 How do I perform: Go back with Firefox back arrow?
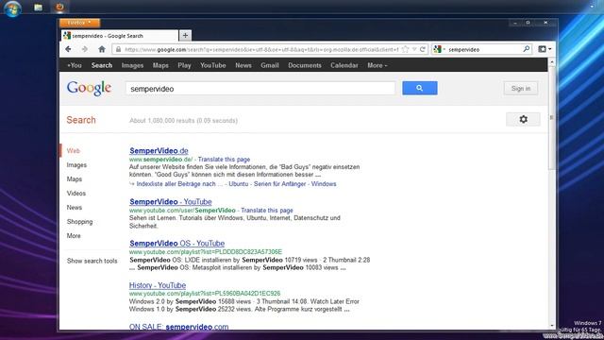click(x=69, y=49)
